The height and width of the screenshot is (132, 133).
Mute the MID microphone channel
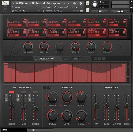click(x=18, y=100)
